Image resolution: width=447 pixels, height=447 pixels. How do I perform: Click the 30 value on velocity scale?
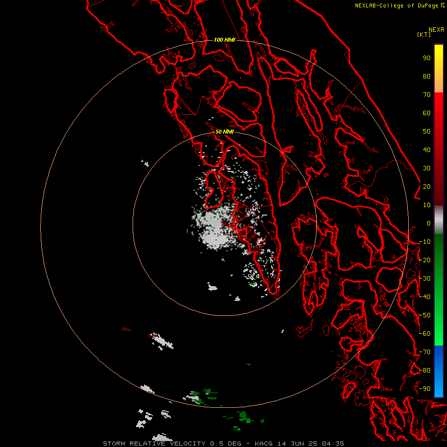[427, 168]
